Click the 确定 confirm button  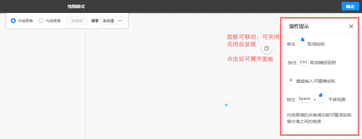click(350, 6)
